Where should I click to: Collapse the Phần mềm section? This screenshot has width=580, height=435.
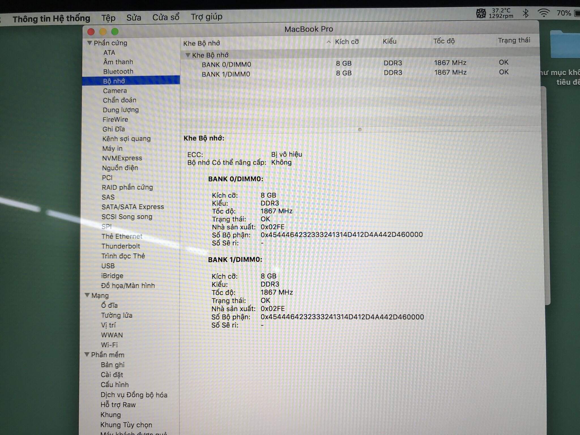coord(87,354)
